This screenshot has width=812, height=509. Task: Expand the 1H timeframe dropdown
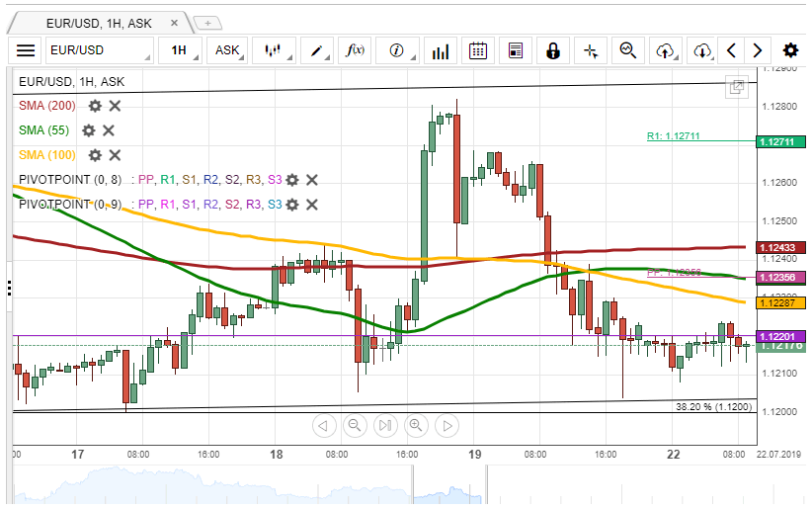pos(181,50)
